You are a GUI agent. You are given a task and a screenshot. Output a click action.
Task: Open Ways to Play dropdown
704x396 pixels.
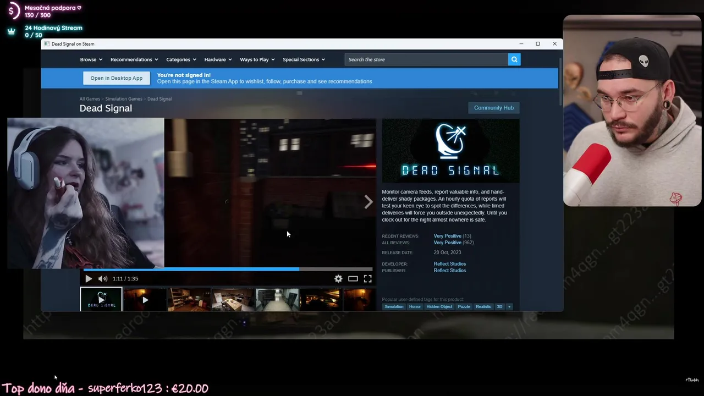257,59
